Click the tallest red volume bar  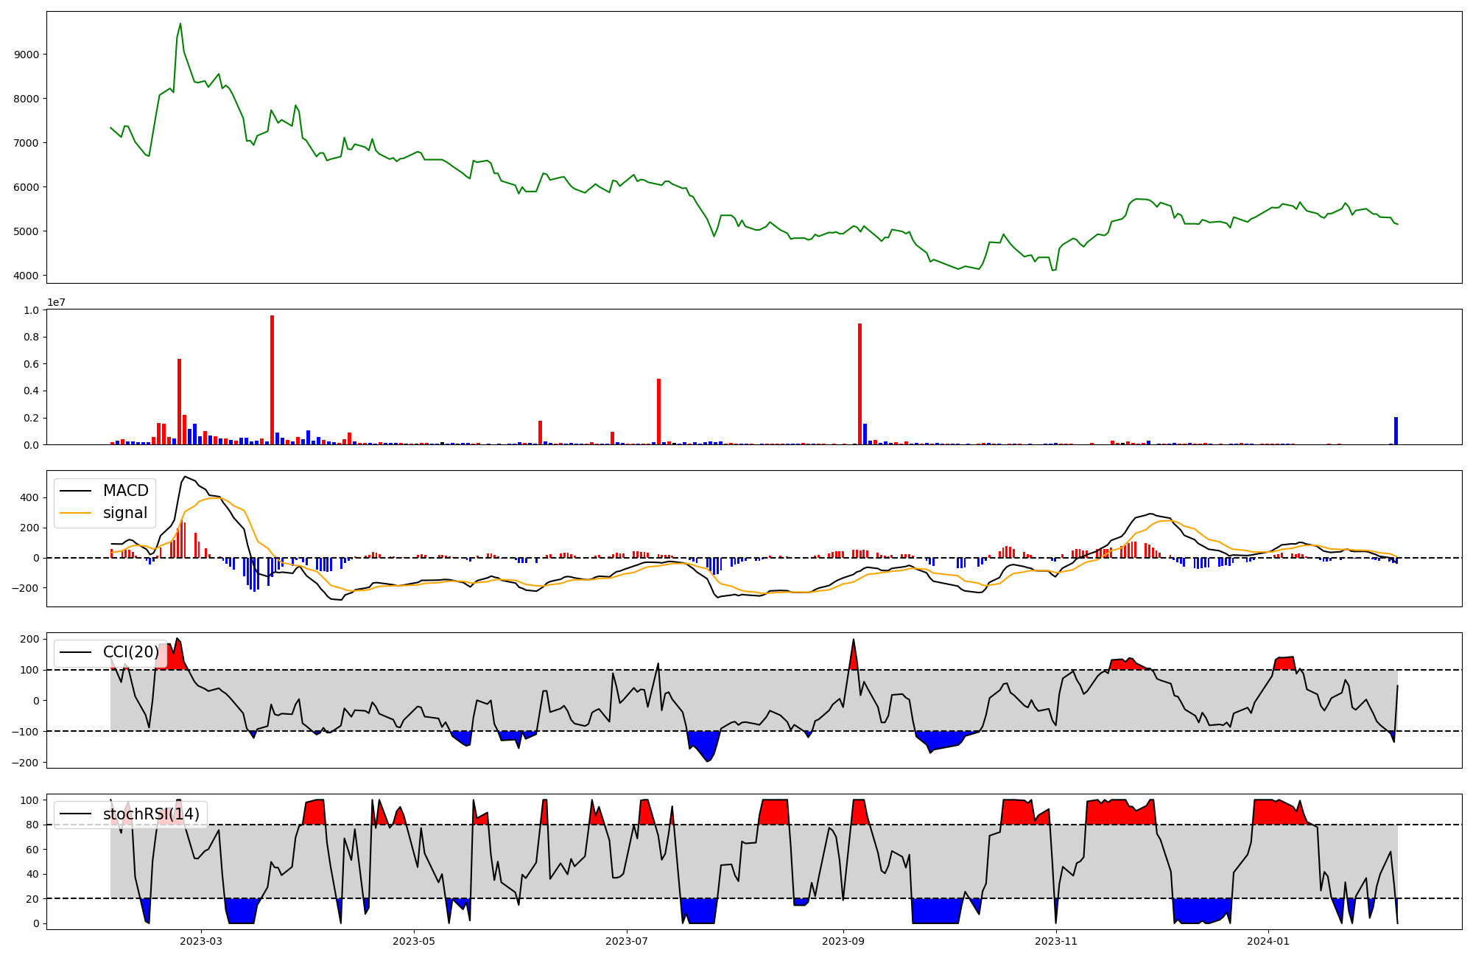[272, 380]
